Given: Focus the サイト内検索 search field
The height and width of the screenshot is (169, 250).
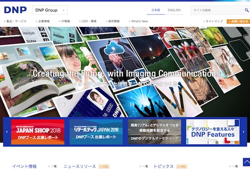Looking at the screenshot, I should pos(217,10).
